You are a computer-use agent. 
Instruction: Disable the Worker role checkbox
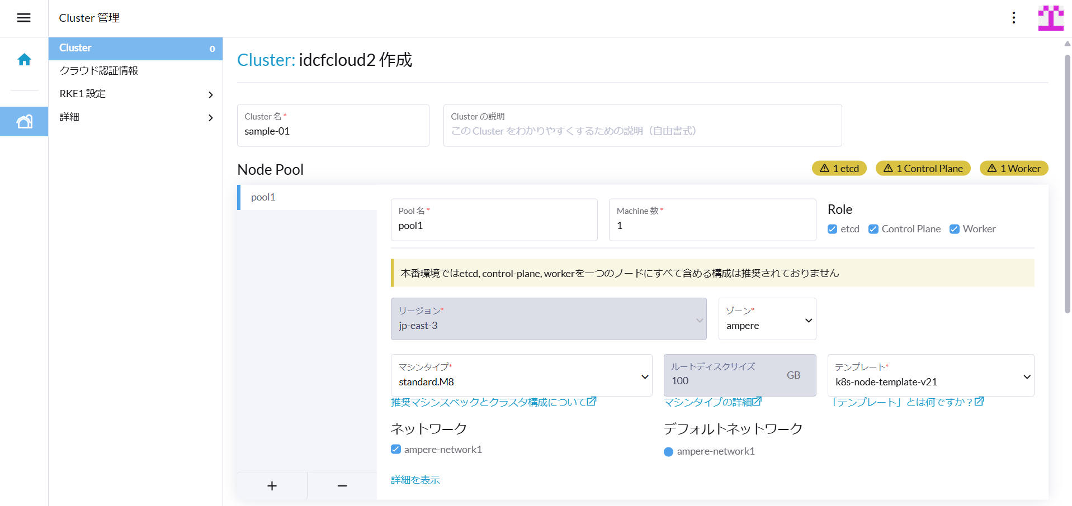pos(955,229)
